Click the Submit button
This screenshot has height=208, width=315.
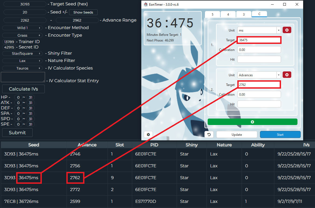tap(17, 133)
